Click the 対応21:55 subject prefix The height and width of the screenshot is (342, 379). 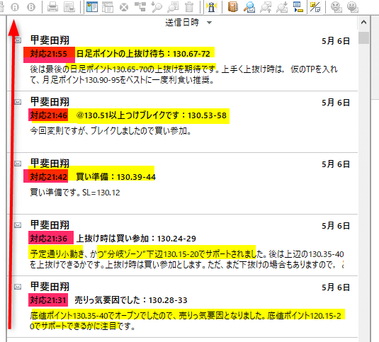(x=49, y=54)
